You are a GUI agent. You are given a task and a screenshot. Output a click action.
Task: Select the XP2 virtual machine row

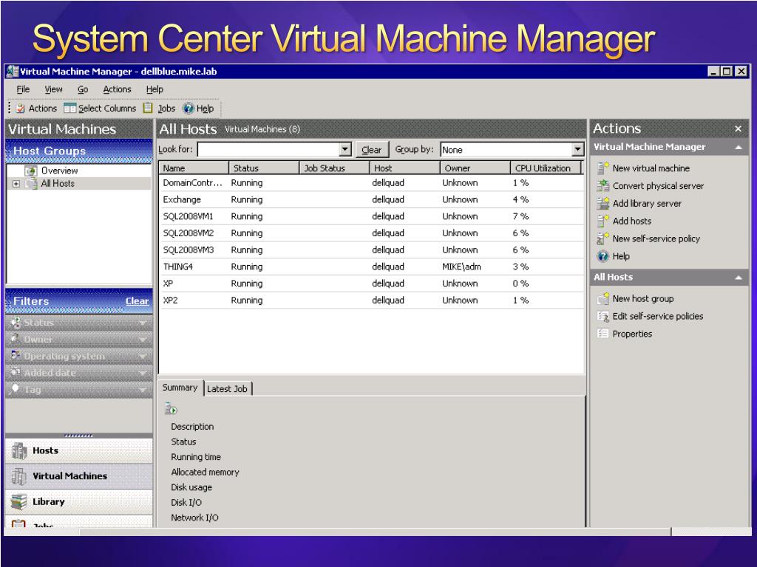(371, 300)
